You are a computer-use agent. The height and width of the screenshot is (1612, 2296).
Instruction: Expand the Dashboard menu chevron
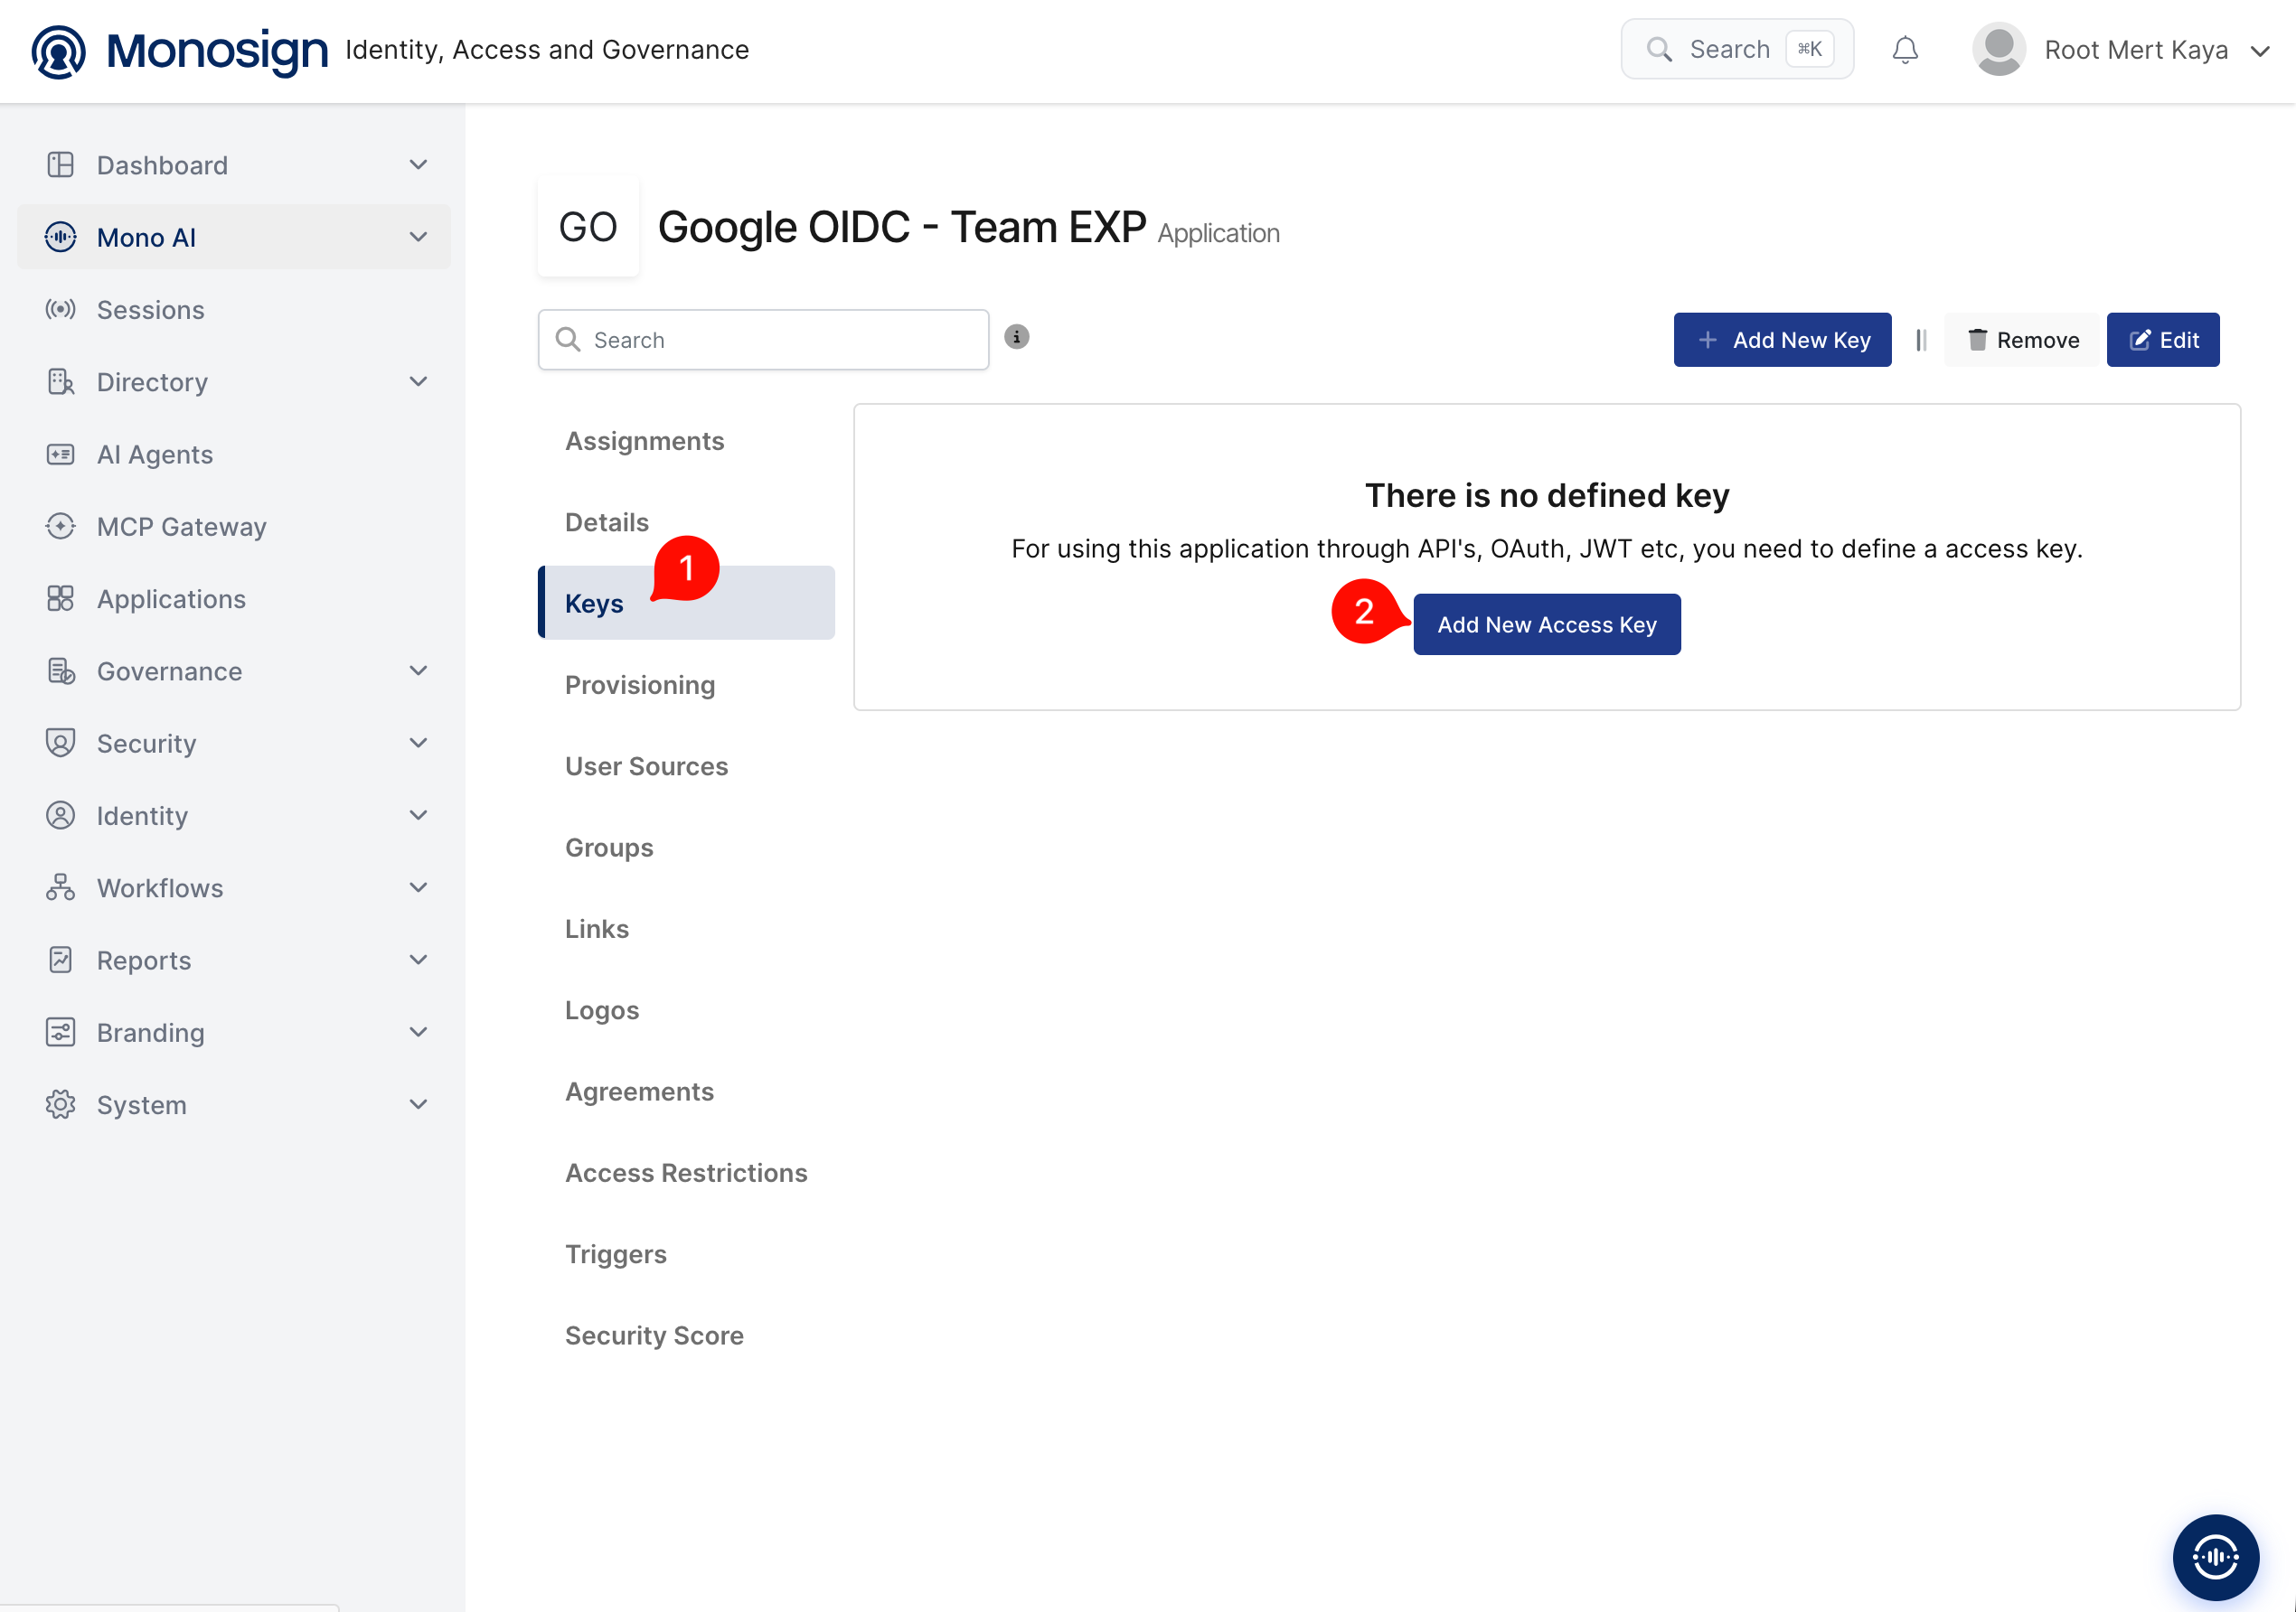tap(418, 164)
